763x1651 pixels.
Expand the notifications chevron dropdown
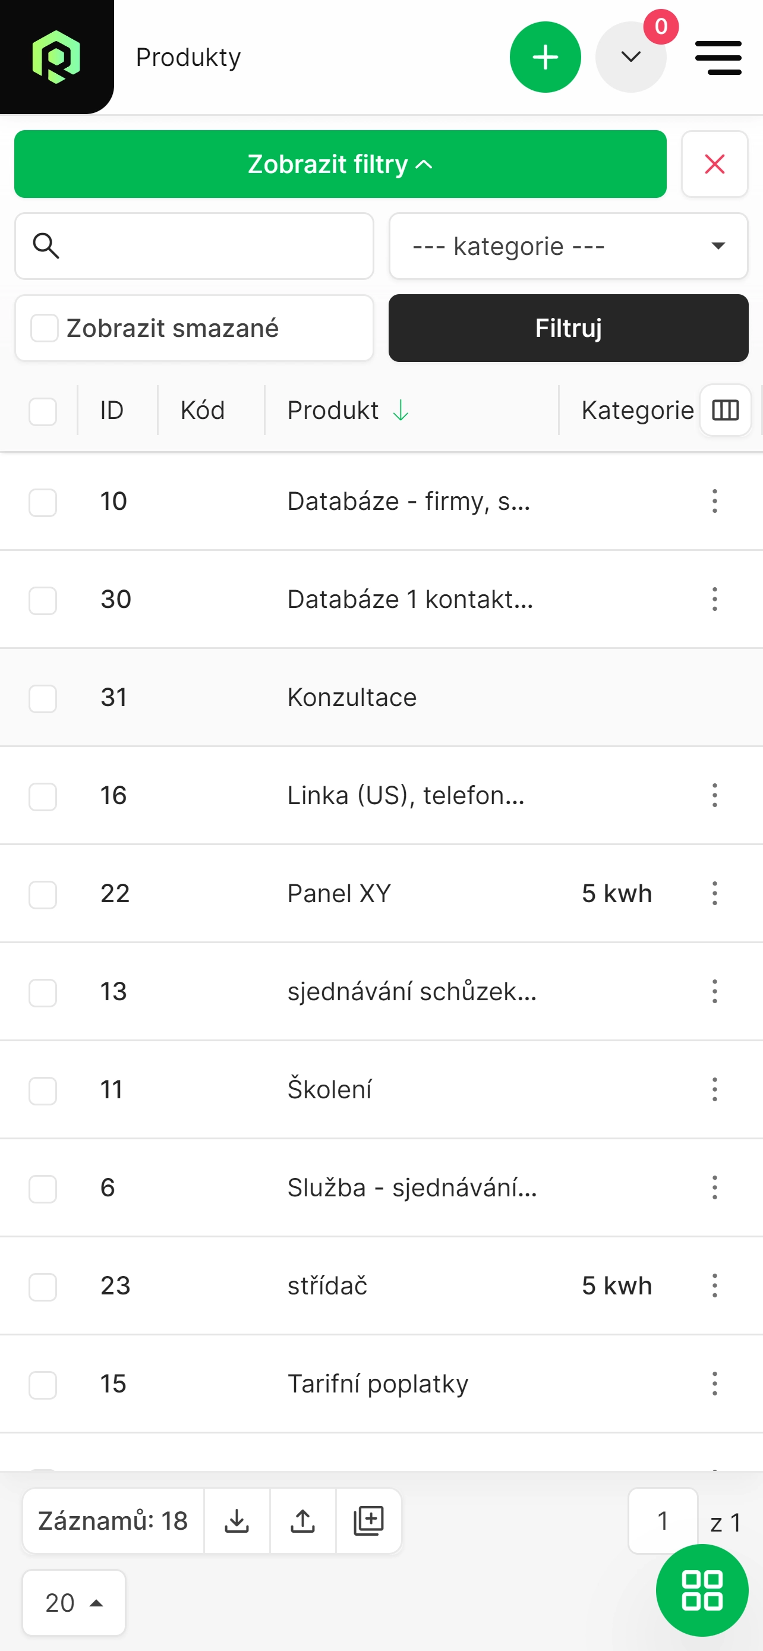(x=631, y=57)
